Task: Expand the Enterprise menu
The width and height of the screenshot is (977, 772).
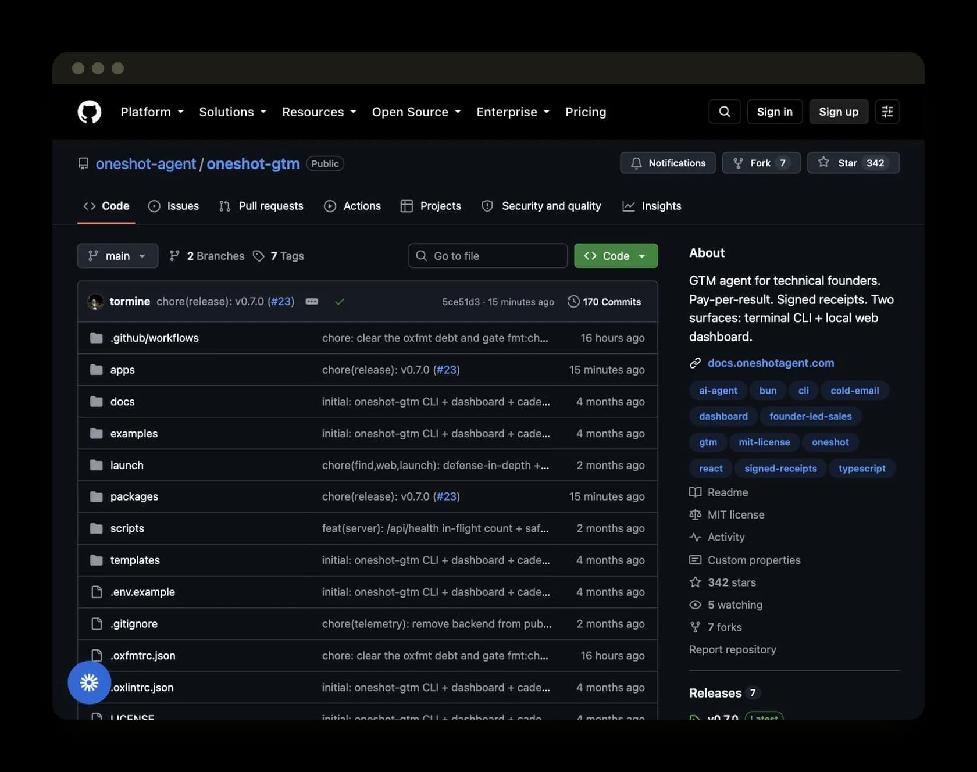Action: (x=513, y=112)
